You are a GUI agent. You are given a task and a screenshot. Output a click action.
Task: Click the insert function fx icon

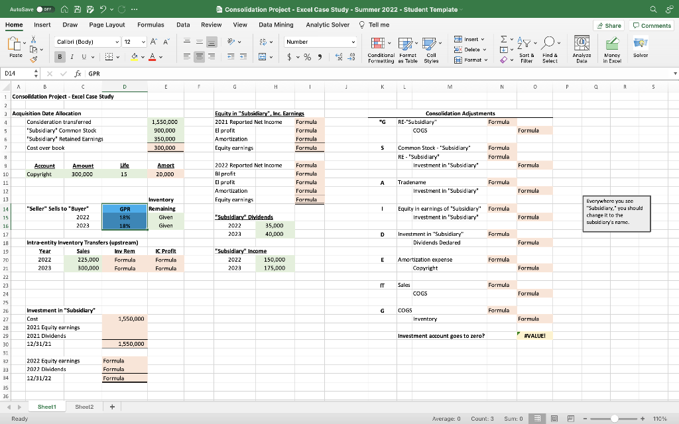[x=78, y=74]
